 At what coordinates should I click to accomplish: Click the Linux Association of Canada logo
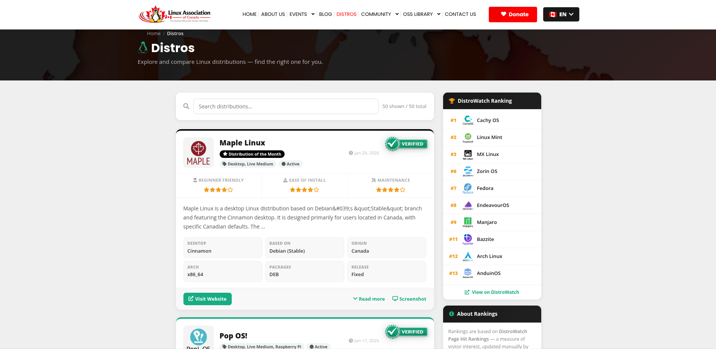(174, 14)
